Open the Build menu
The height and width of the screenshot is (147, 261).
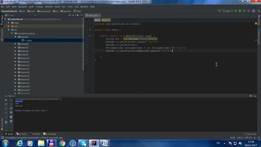pos(58,7)
